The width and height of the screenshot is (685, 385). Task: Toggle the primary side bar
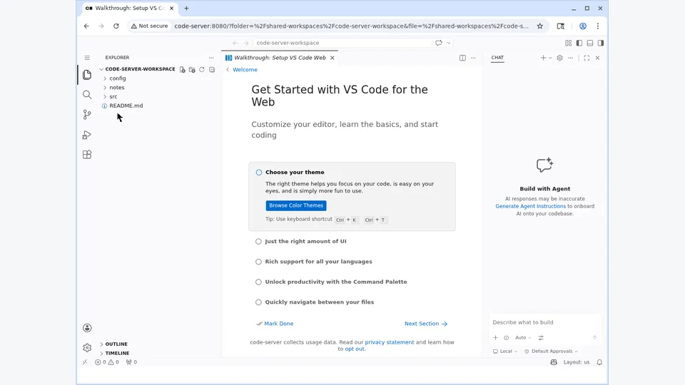(x=579, y=43)
